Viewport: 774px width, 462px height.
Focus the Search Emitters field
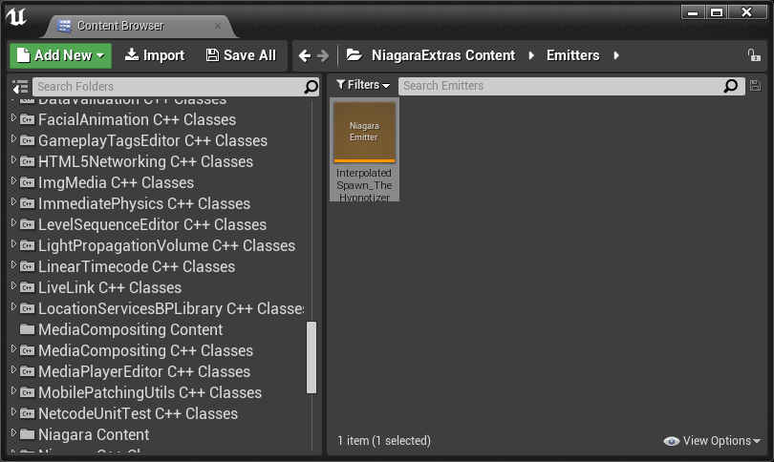571,86
